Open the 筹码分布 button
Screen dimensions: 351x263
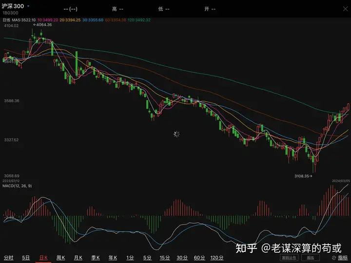tap(289, 258)
